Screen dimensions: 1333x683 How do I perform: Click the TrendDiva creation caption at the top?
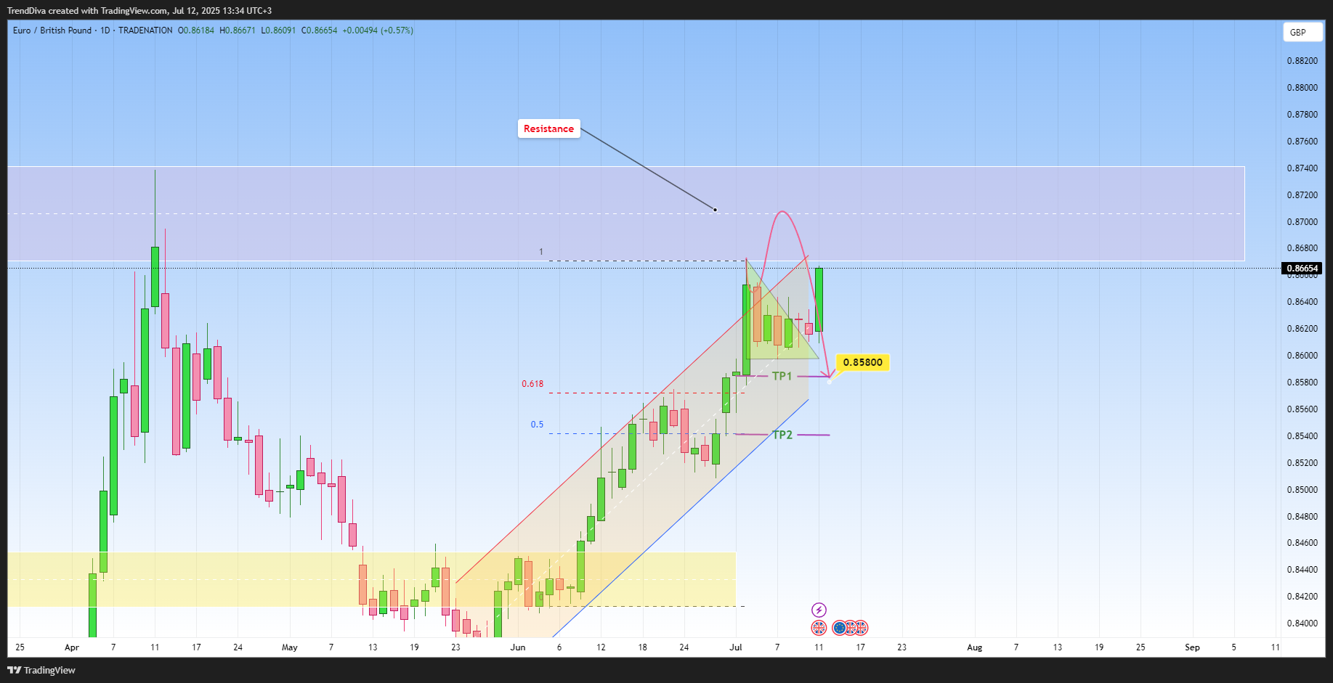click(x=139, y=11)
